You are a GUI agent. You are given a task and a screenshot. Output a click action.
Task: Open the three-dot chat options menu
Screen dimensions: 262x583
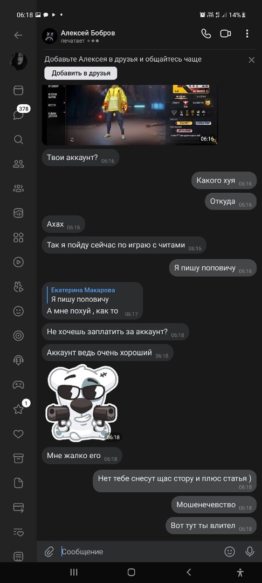click(247, 34)
